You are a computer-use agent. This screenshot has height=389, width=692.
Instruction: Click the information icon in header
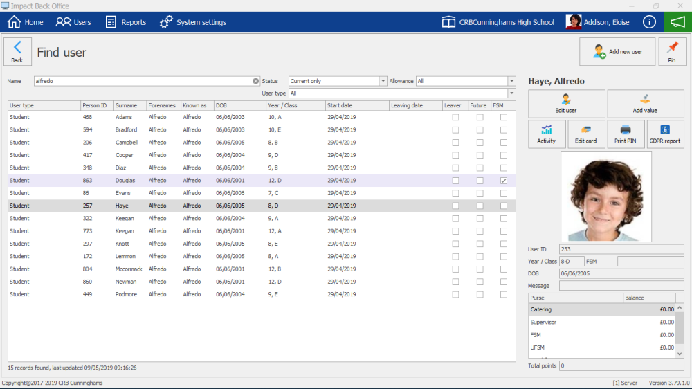coord(649,22)
